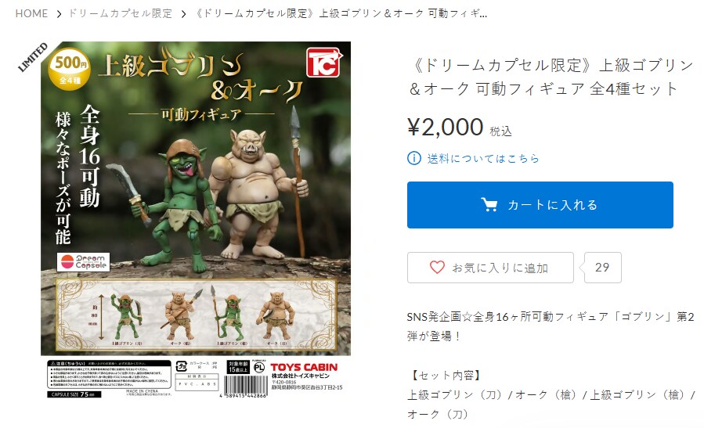The image size is (704, 428).
Task: Click the ¥2,000 price text
Action: pyautogui.click(x=446, y=127)
